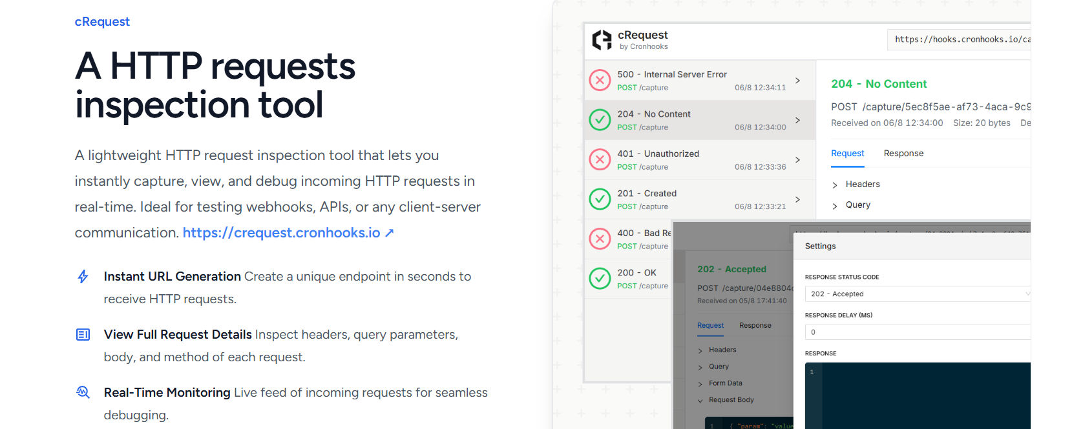Click the green check icon for 201 Created
The image size is (1083, 429).
pyautogui.click(x=600, y=199)
